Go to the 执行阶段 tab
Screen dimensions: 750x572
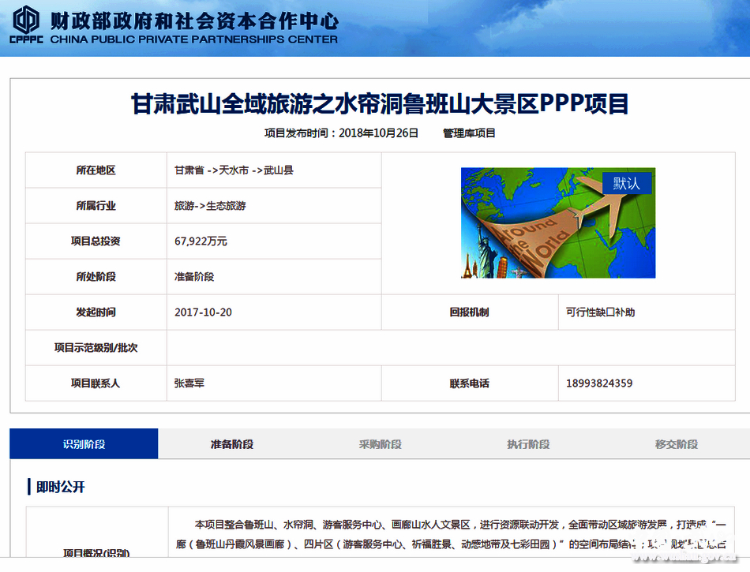(528, 444)
